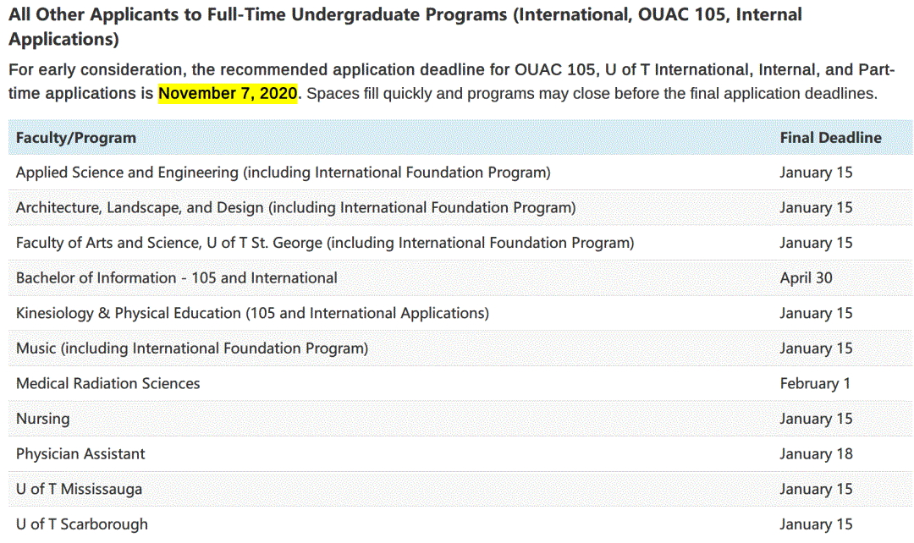
Task: Click Kinesiology & Physical Education entry
Action: coord(252,314)
